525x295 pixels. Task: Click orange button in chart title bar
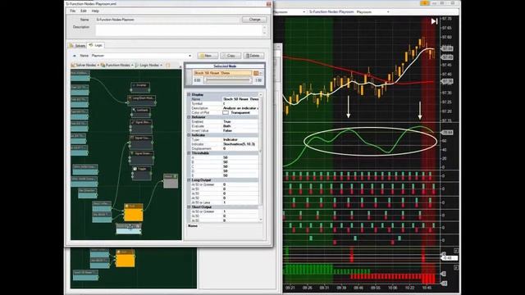[x=425, y=3]
